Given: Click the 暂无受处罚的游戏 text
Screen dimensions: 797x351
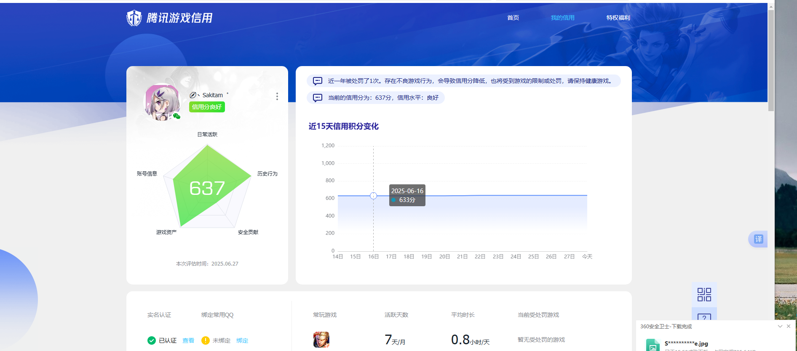Looking at the screenshot, I should [541, 340].
